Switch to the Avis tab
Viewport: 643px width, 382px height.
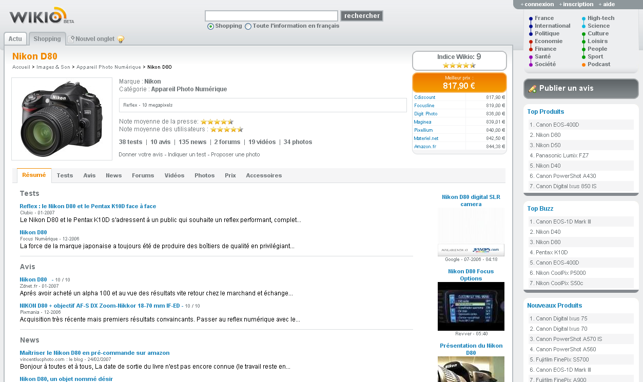[x=89, y=175]
